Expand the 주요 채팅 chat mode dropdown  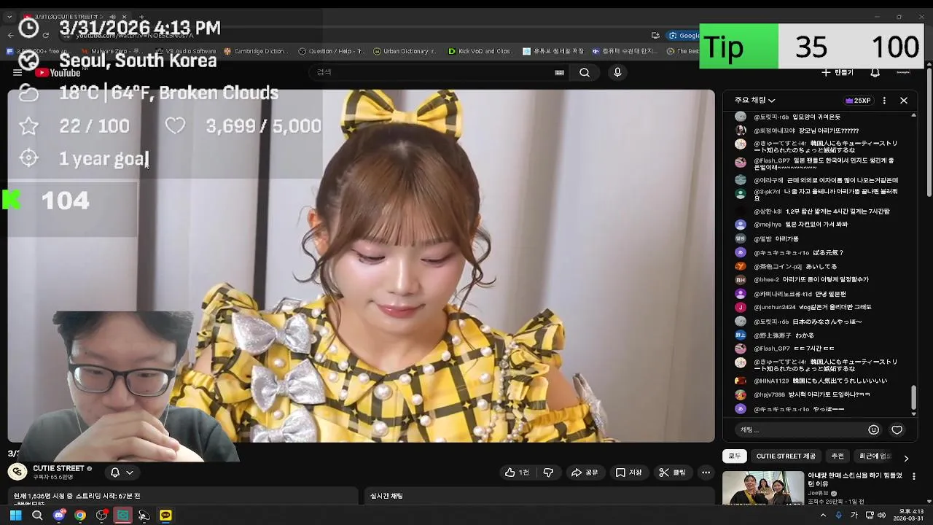coord(755,101)
